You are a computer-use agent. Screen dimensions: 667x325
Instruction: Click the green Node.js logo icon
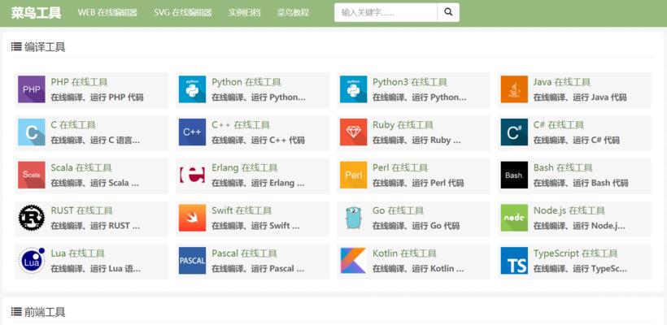tap(514, 218)
